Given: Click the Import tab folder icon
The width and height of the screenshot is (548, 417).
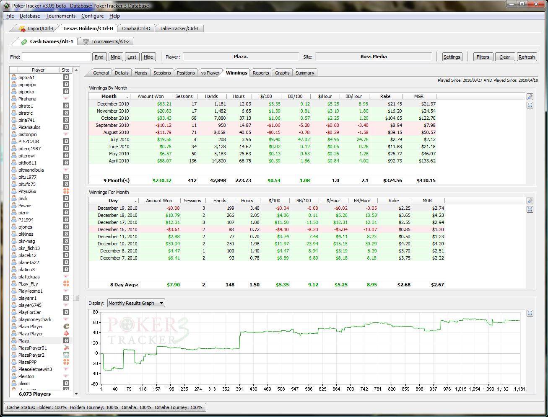Looking at the screenshot, I should [23, 28].
